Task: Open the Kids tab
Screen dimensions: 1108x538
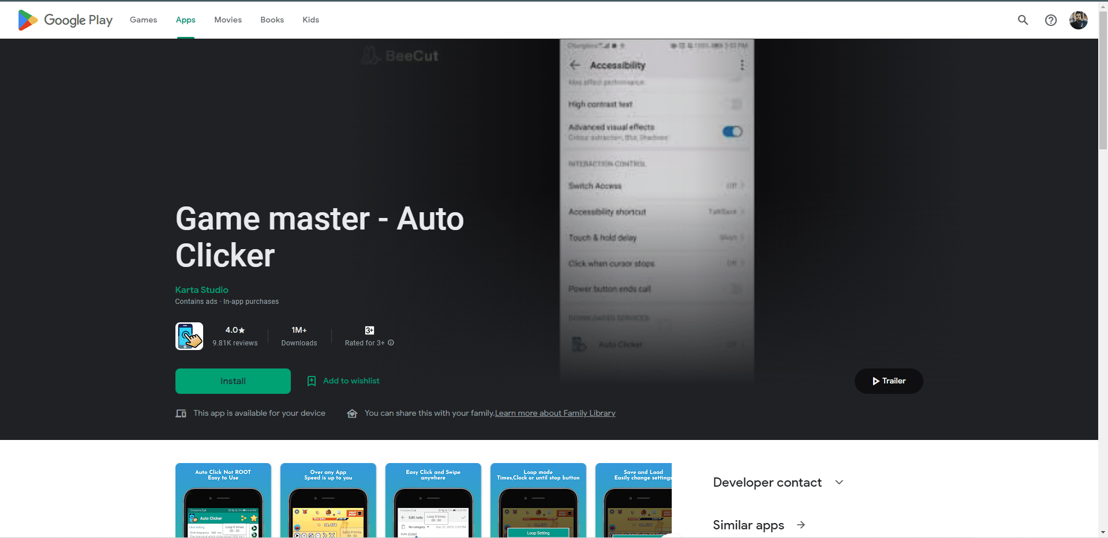Action: pyautogui.click(x=310, y=20)
